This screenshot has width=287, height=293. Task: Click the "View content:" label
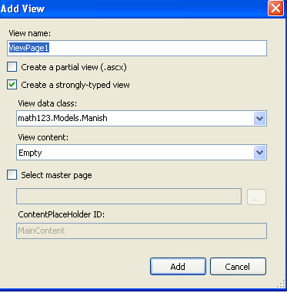[43, 137]
